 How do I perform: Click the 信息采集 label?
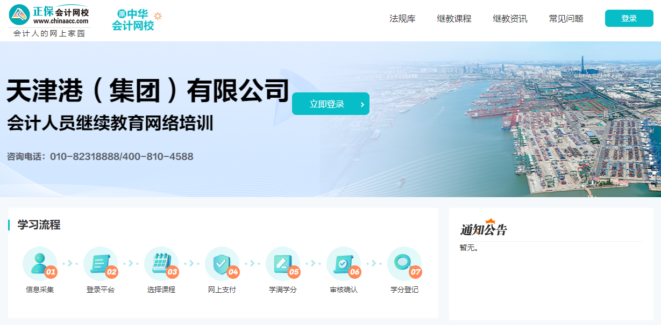point(40,290)
